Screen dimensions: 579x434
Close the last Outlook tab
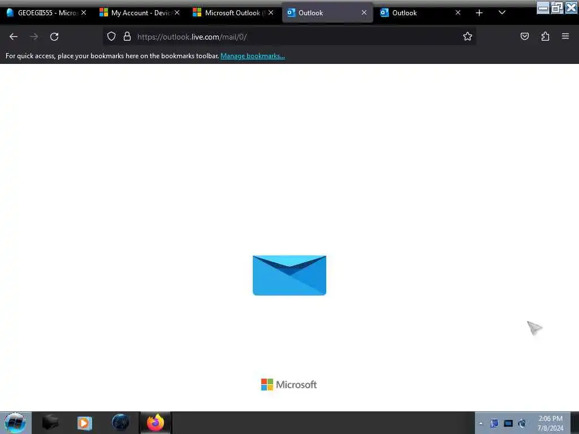[x=458, y=12]
